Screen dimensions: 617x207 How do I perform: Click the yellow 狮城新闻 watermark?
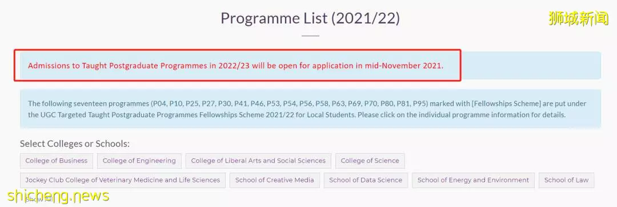pos(578,18)
